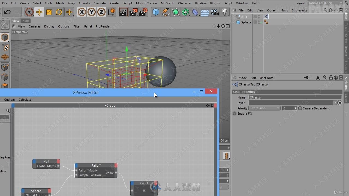Toggle coordinate system icon

(x=112, y=12)
